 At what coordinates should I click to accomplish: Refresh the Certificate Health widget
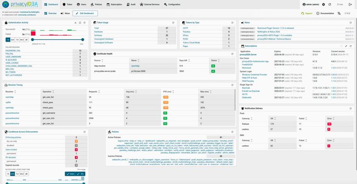(232, 54)
